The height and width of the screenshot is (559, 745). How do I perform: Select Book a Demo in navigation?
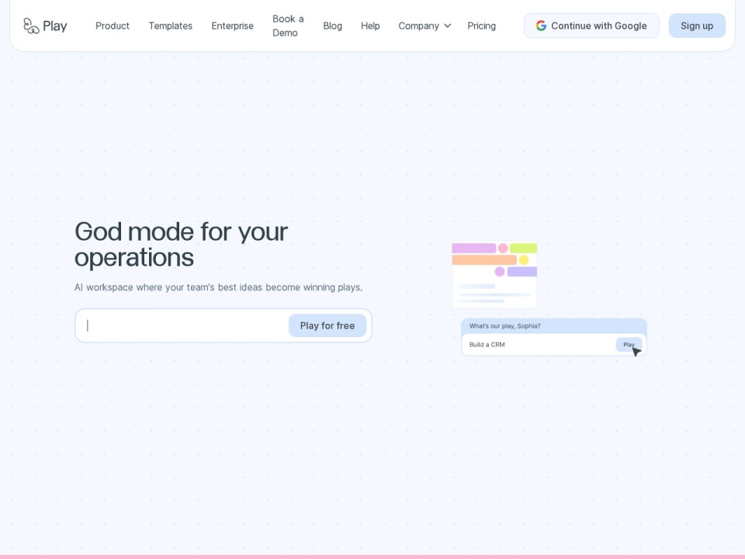pyautogui.click(x=288, y=26)
